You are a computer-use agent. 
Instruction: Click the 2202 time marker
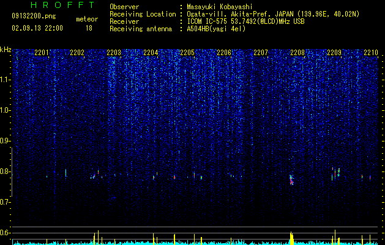point(77,53)
